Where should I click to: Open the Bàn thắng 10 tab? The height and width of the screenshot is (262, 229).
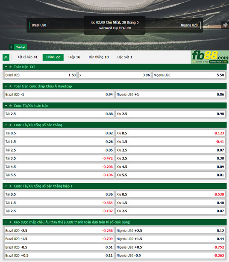click(x=99, y=57)
